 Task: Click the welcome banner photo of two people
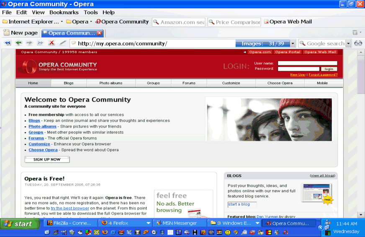click(x=269, y=120)
